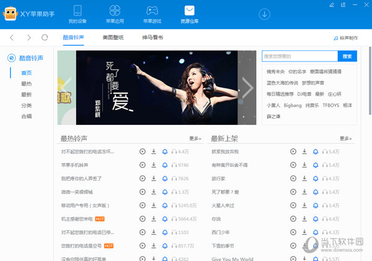
Task: Set 苹果手机铃声 as ringtone with bell
Action: coord(165,165)
